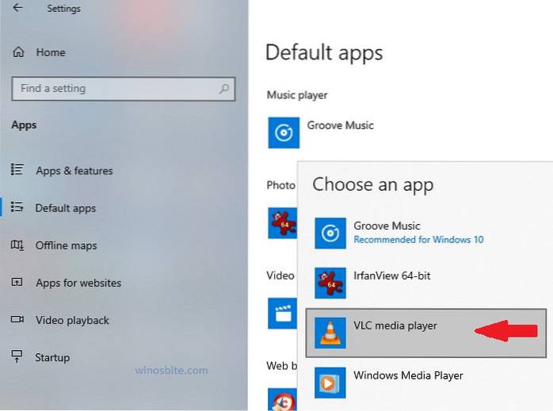
Task: Open Apps & features page
Action: click(74, 170)
